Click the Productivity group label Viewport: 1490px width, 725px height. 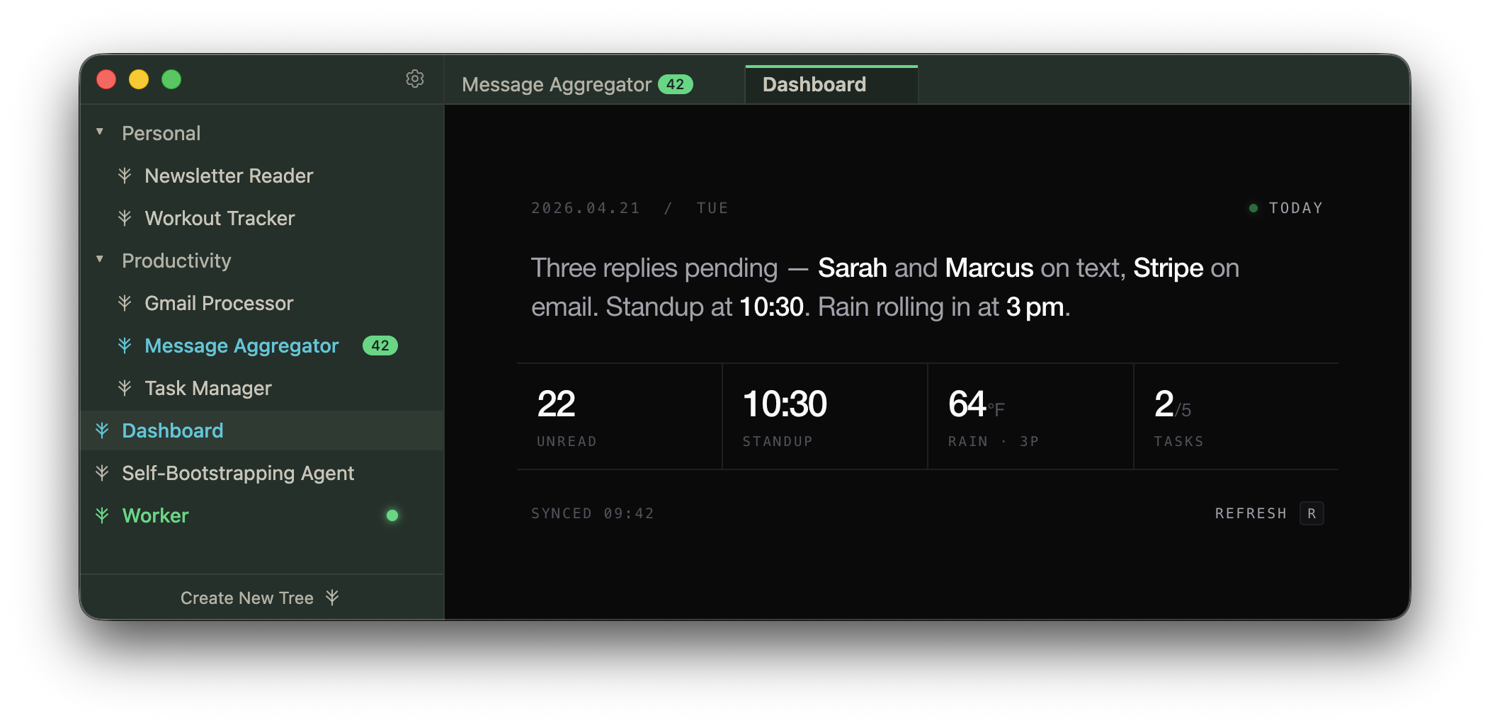(x=176, y=261)
